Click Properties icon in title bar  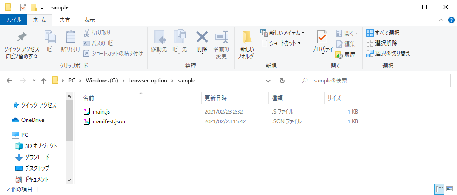pos(24,7)
